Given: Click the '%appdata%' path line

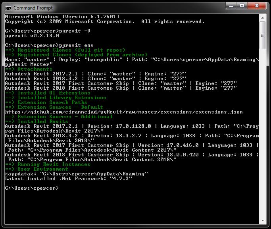Looking at the screenshot, I should [77, 174].
